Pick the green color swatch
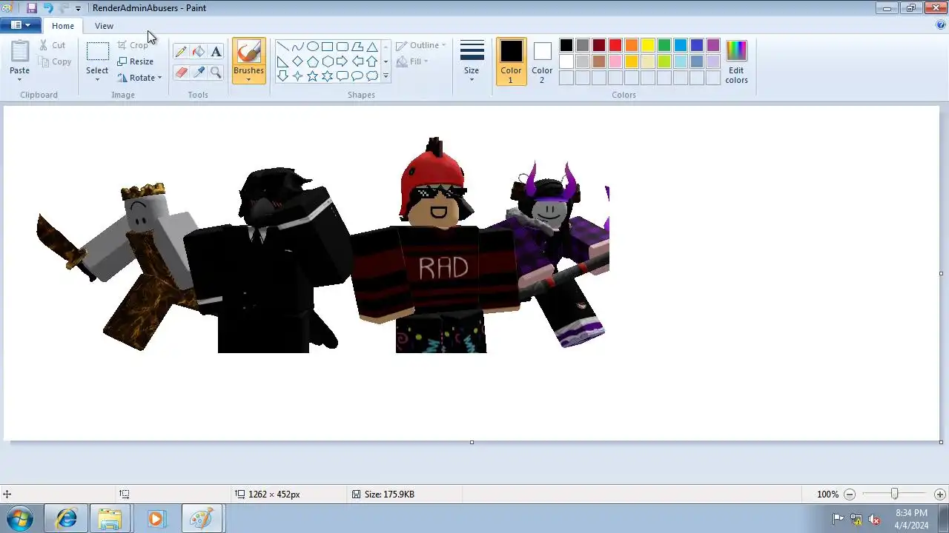 664,46
